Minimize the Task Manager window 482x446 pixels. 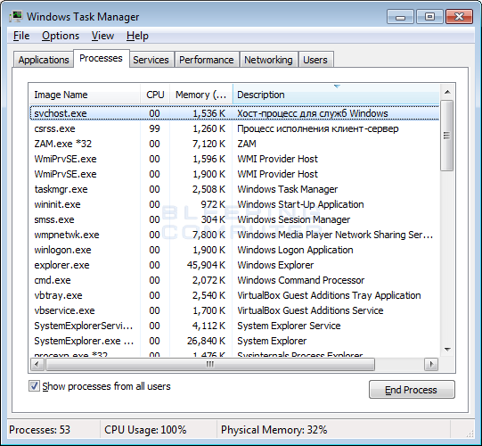400,17
